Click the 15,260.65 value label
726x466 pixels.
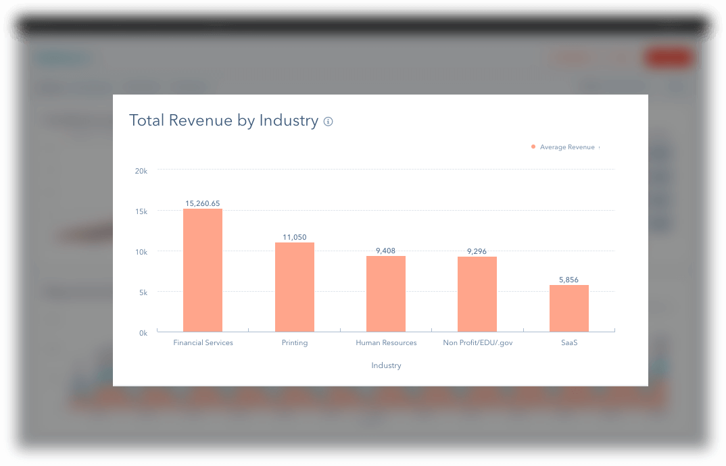tap(203, 203)
